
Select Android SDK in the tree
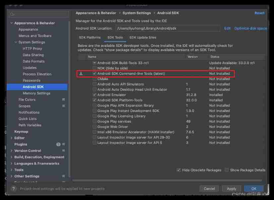click(37, 87)
